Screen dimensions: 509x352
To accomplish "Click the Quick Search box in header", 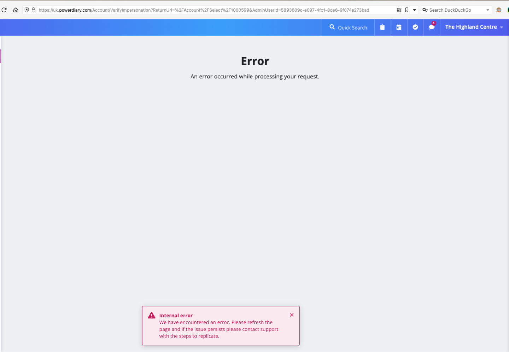I will pyautogui.click(x=348, y=28).
